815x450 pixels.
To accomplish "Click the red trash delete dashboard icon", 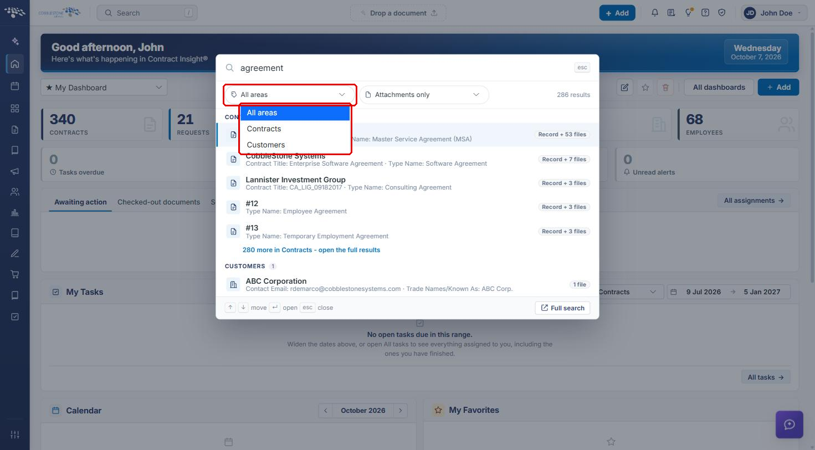I will coord(665,87).
